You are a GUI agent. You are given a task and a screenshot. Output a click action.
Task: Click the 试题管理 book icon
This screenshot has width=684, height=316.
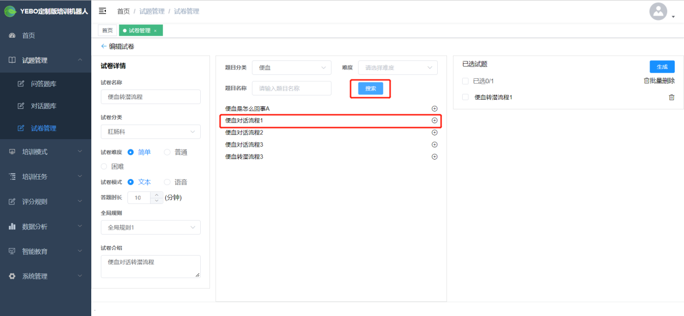coord(12,60)
